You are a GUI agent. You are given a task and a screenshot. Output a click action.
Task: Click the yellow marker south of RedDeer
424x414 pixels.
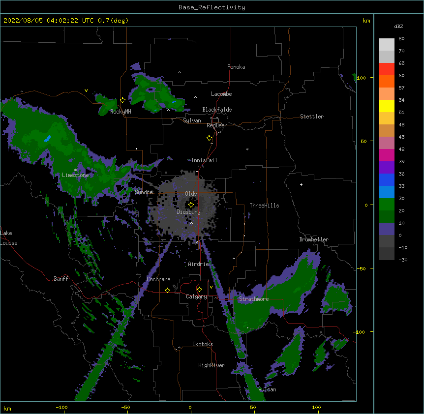[x=210, y=138]
